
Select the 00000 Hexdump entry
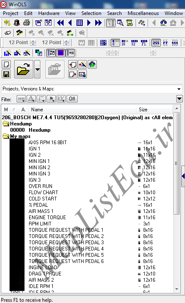[x=30, y=130]
